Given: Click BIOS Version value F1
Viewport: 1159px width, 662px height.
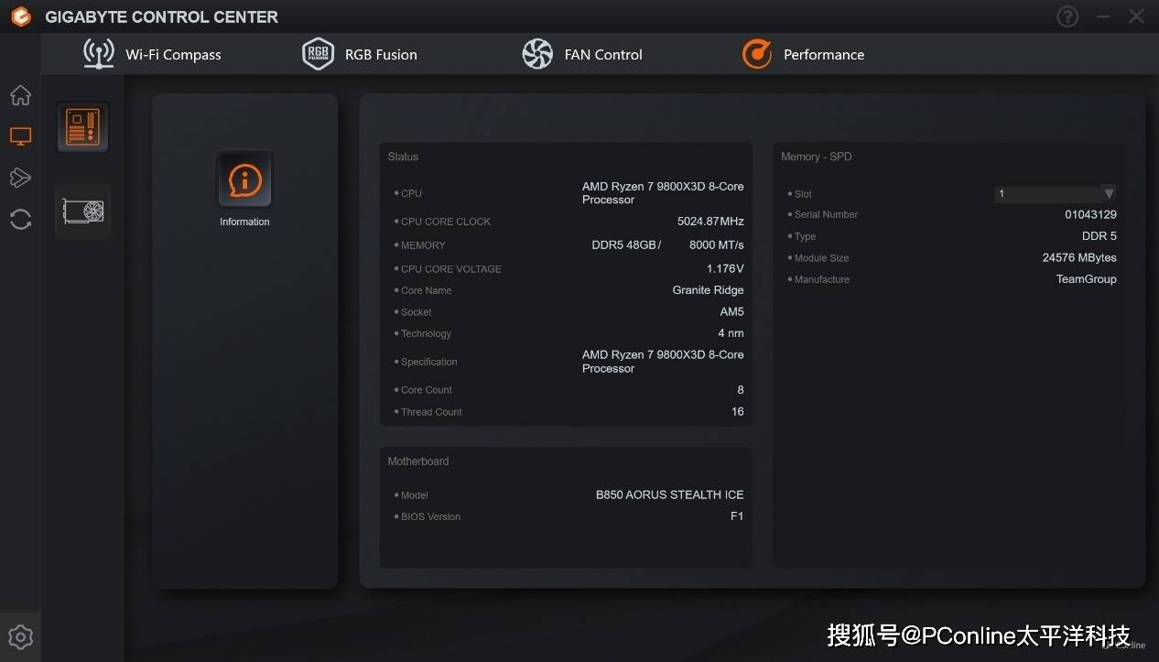Looking at the screenshot, I should [737, 516].
